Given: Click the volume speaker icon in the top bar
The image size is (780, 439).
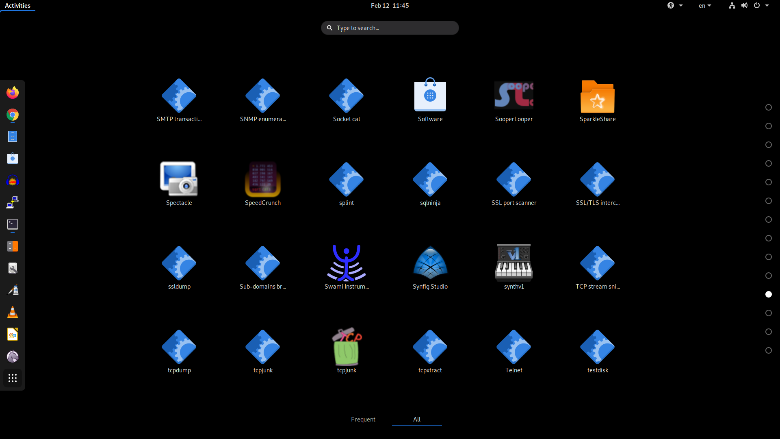Looking at the screenshot, I should (x=744, y=5).
